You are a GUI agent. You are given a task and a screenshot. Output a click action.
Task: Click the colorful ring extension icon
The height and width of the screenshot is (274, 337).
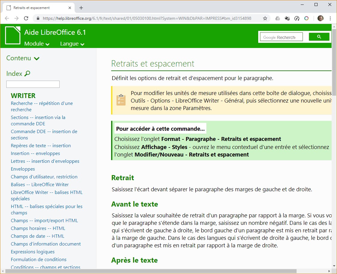(306, 18)
